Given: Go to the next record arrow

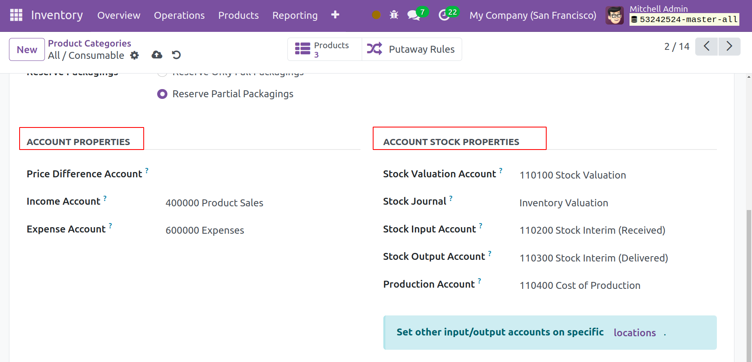Looking at the screenshot, I should 729,46.
